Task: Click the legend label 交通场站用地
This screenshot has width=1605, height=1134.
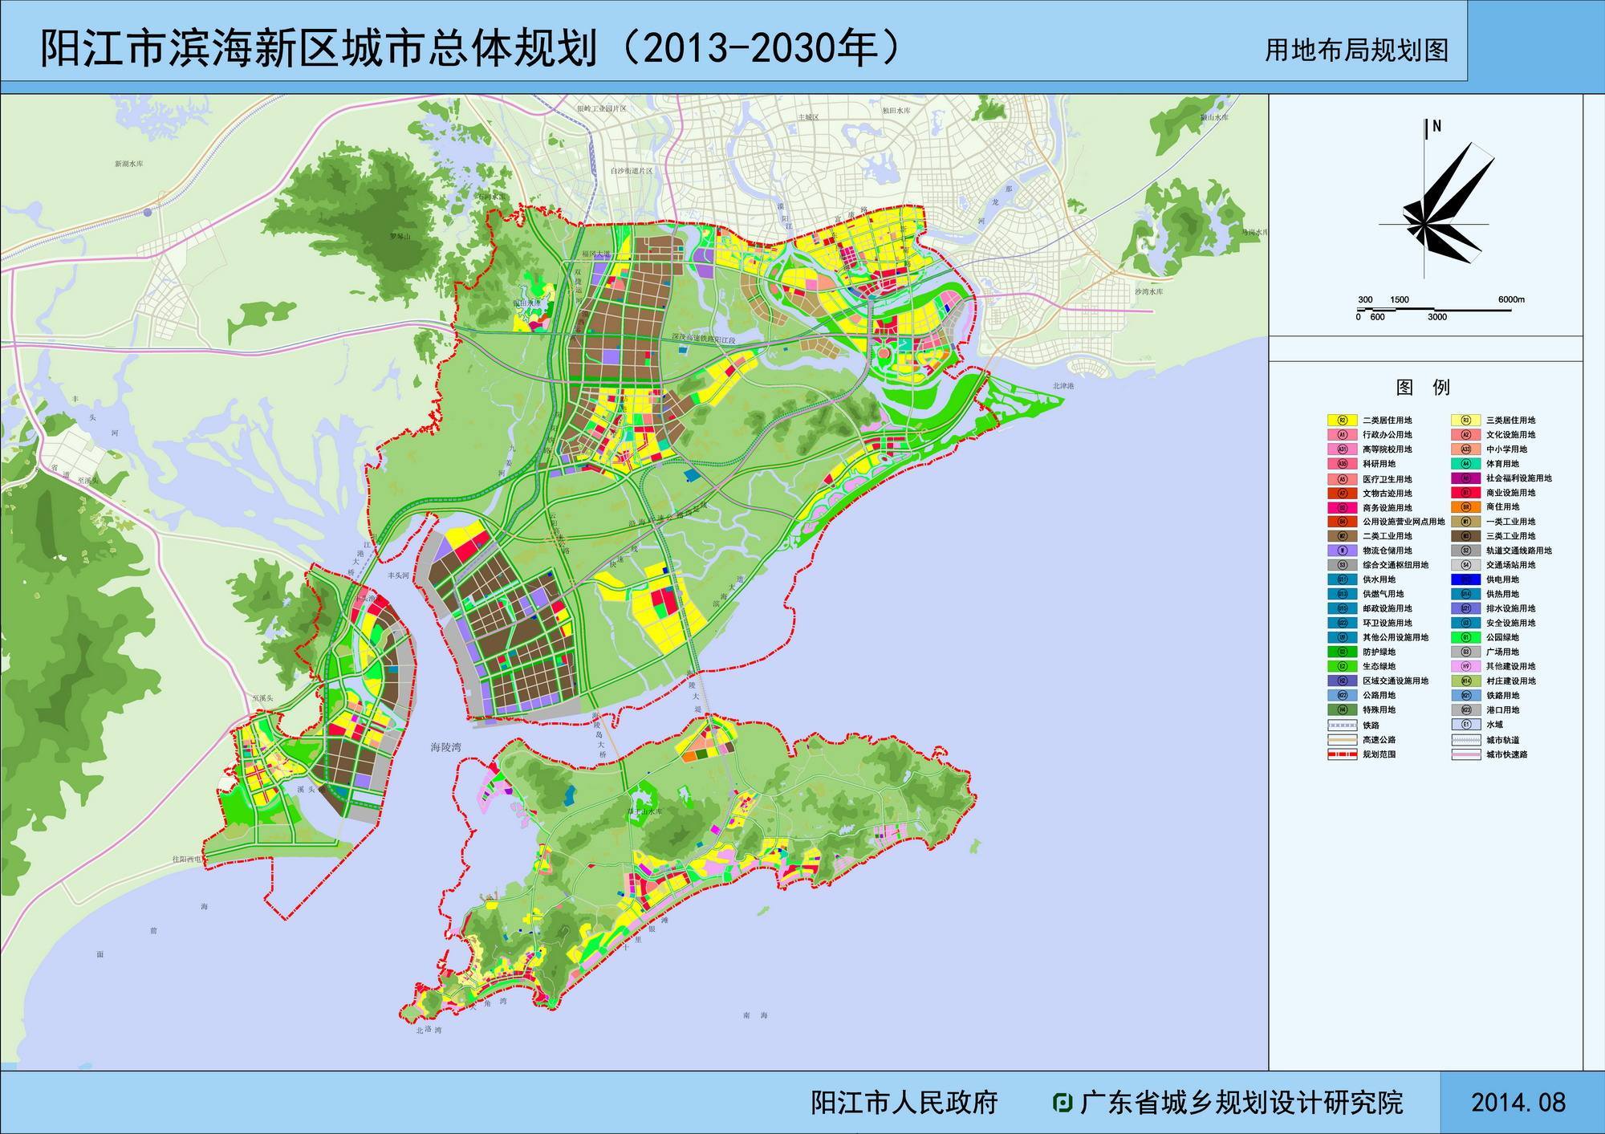Action: pyautogui.click(x=1510, y=564)
